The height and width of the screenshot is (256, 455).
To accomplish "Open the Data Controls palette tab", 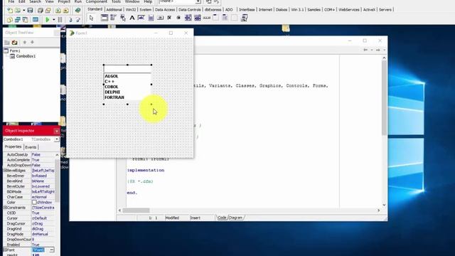I will click(190, 9).
